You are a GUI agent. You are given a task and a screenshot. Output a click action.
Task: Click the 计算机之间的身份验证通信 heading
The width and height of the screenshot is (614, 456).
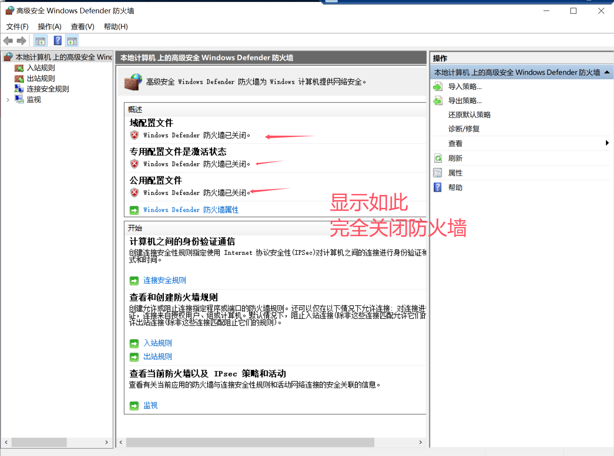[182, 242]
